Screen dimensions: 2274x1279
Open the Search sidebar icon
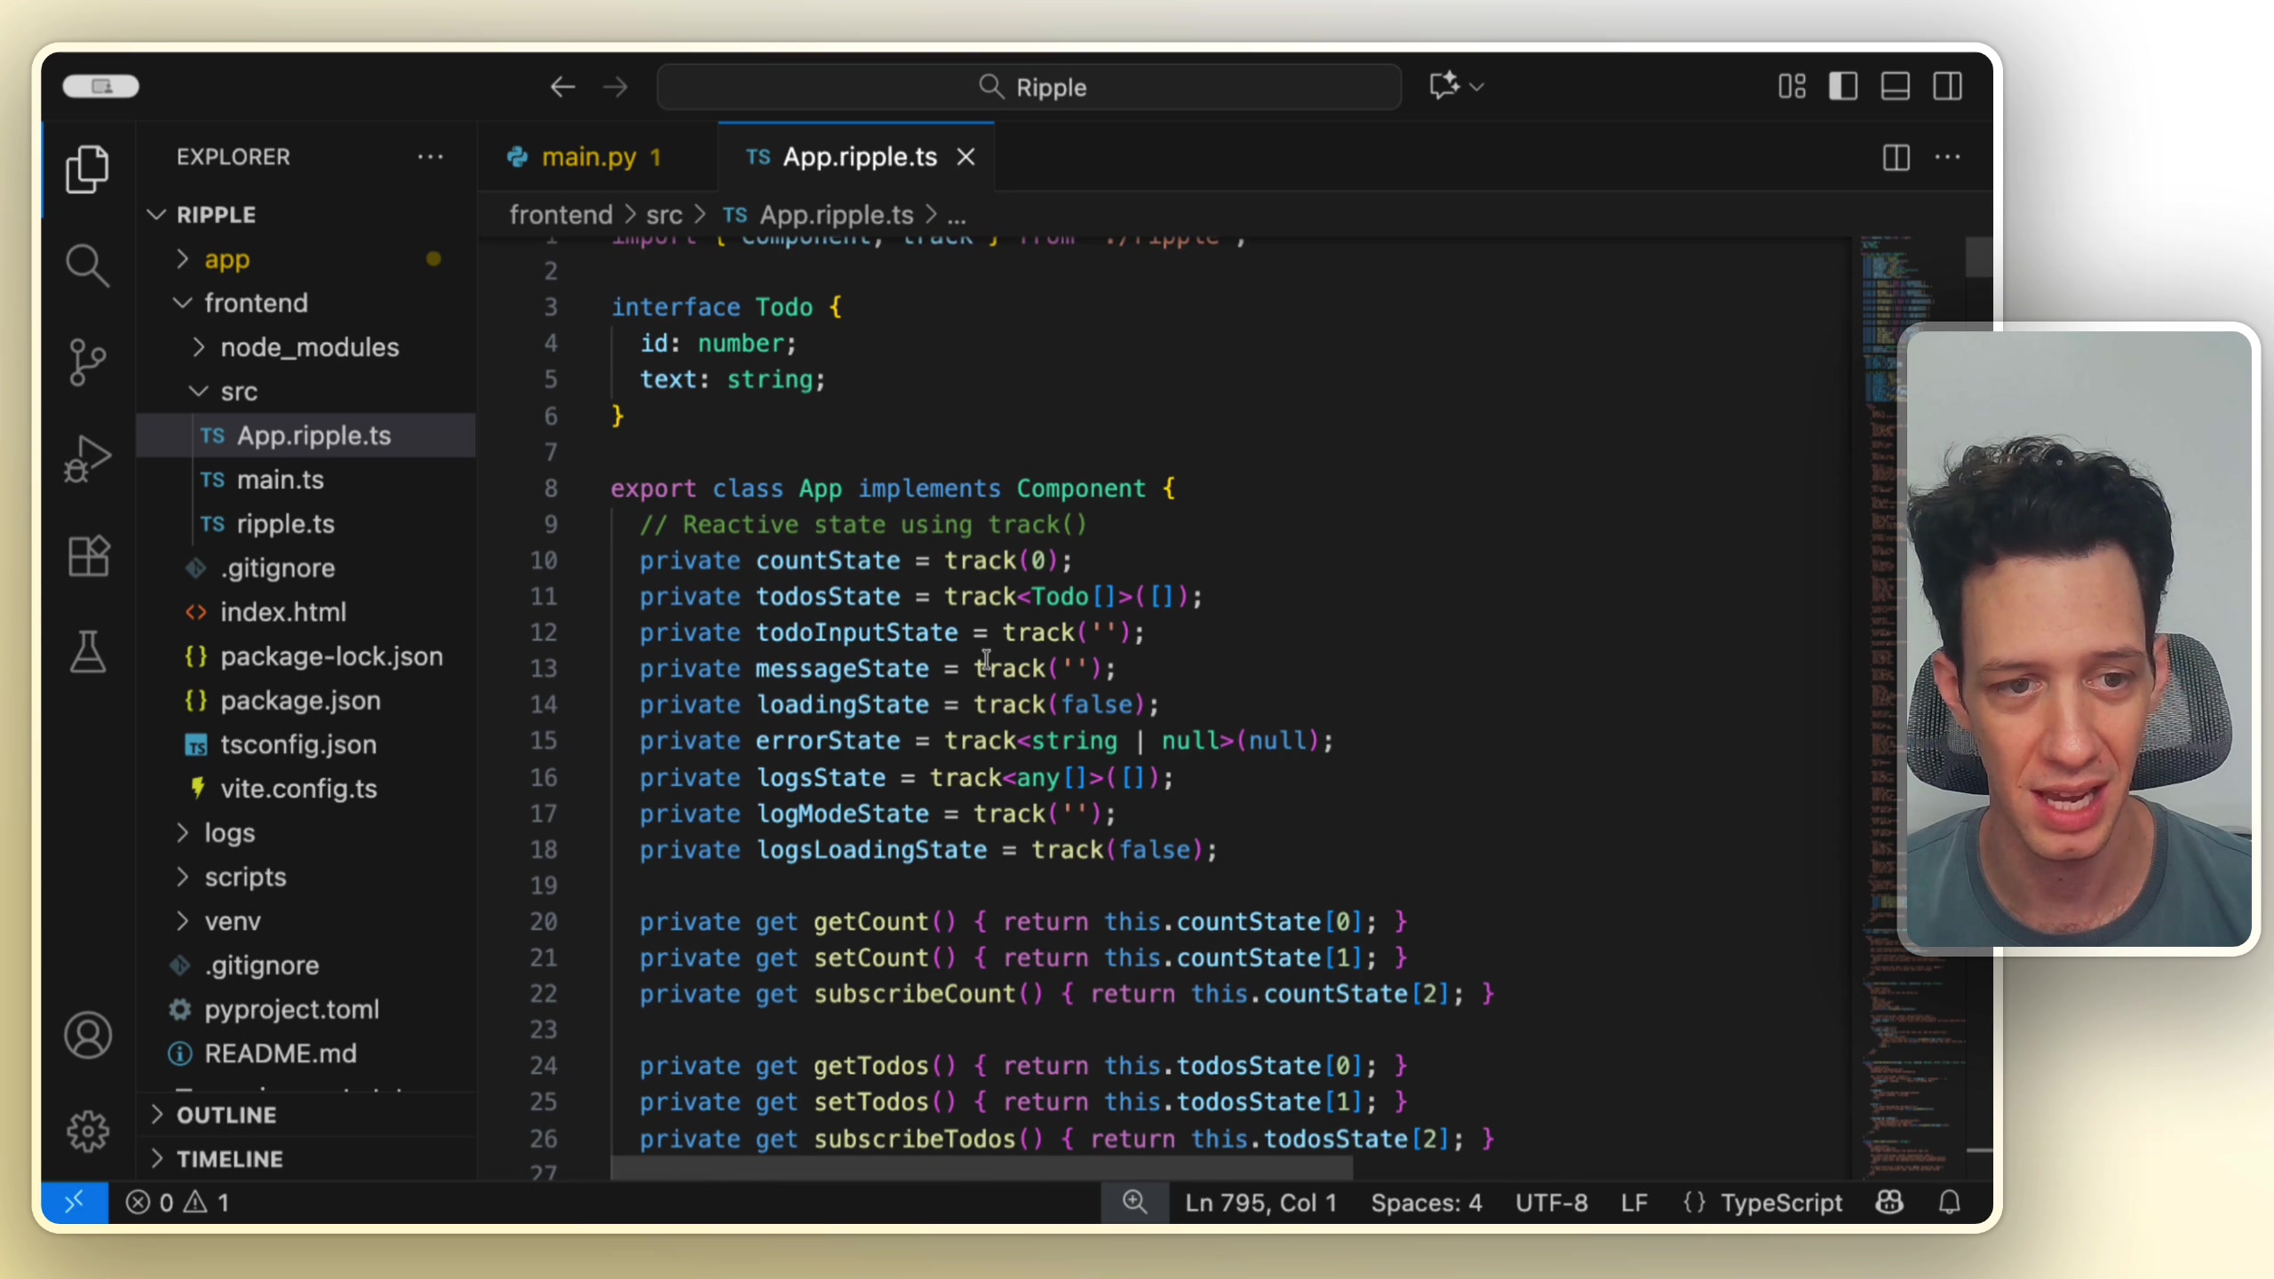(x=86, y=265)
